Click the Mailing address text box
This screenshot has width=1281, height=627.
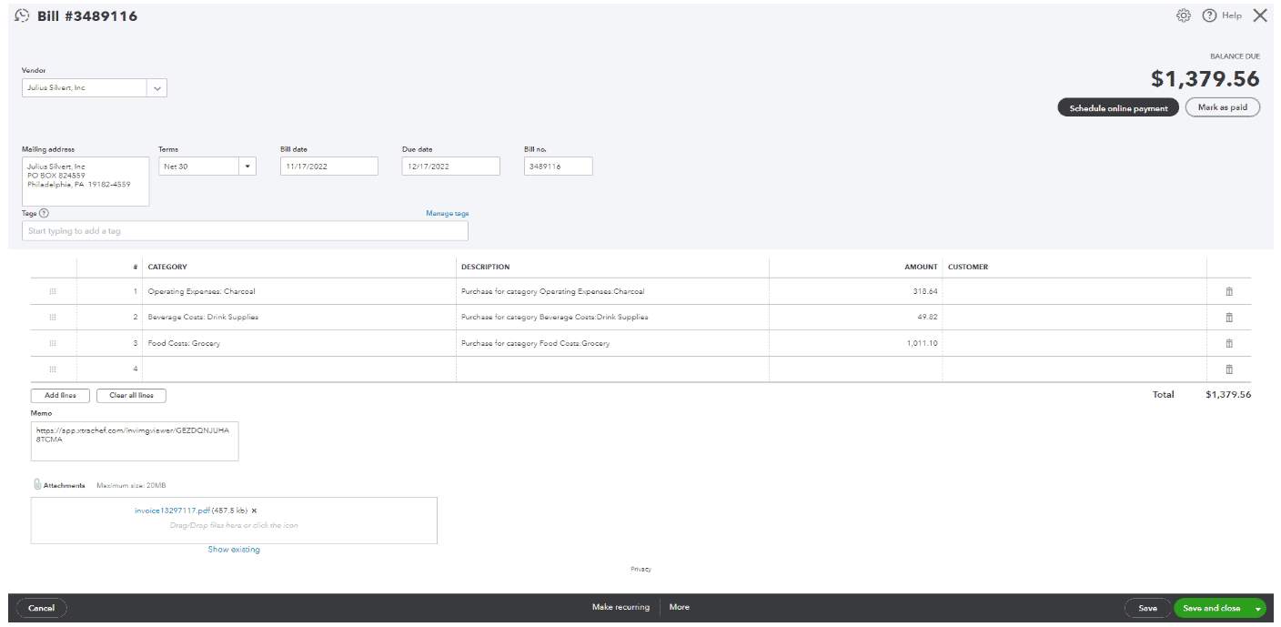coord(86,181)
